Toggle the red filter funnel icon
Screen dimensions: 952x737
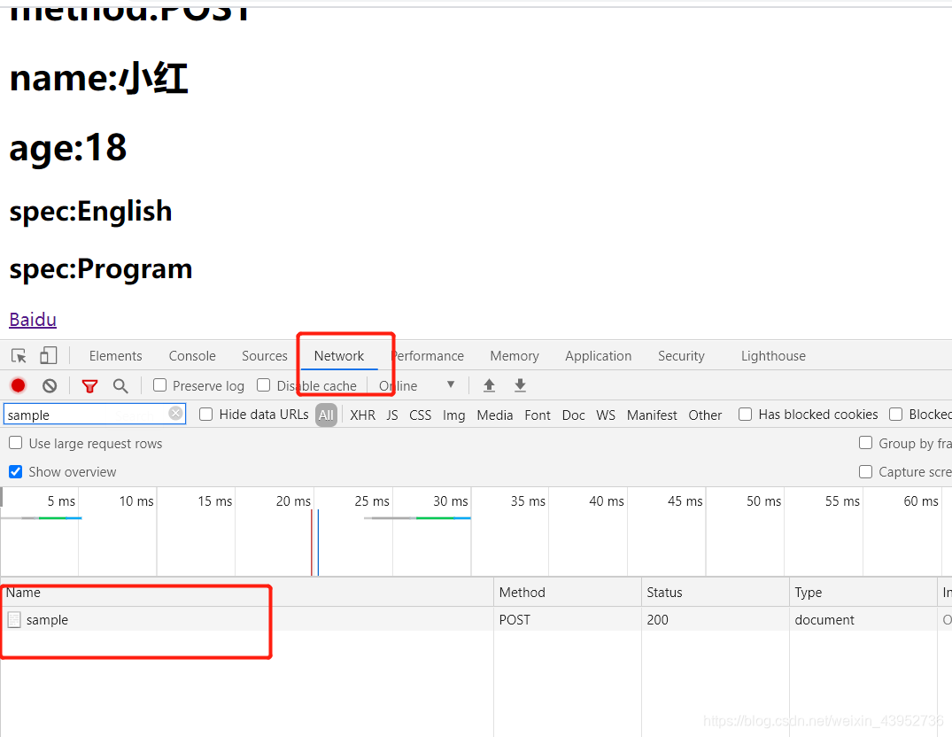click(x=89, y=386)
